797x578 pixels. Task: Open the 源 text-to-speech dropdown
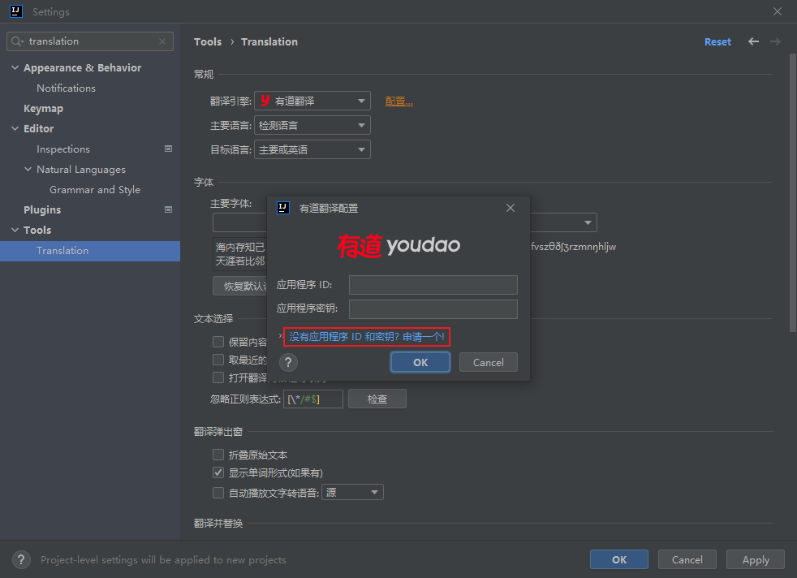352,492
